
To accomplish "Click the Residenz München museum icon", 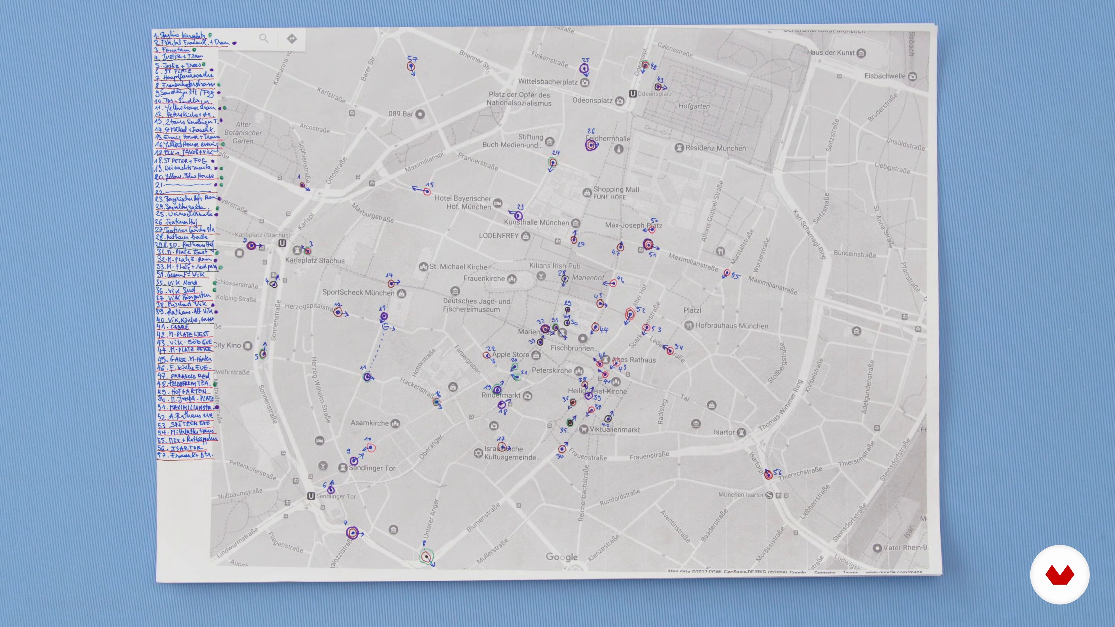I will click(679, 147).
